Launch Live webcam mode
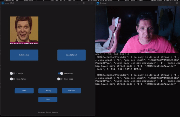This screenshot has height=117, width=180. tap(48, 99)
